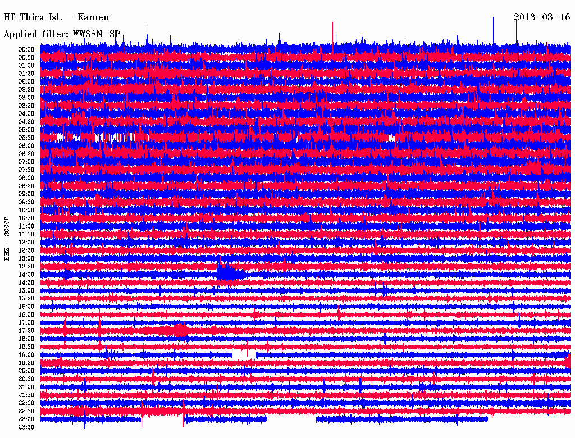
Task: Click the 01:30 time label
Action: click(26, 74)
